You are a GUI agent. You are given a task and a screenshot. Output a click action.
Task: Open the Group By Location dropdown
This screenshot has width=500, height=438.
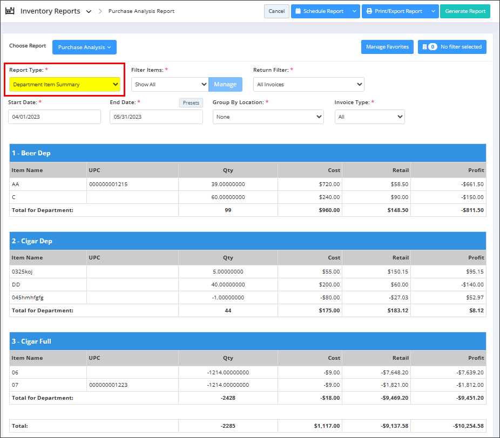(x=268, y=117)
